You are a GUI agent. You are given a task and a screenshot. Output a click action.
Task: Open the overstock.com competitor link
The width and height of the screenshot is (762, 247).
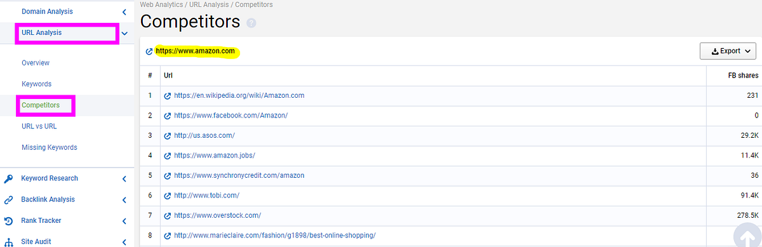[217, 215]
